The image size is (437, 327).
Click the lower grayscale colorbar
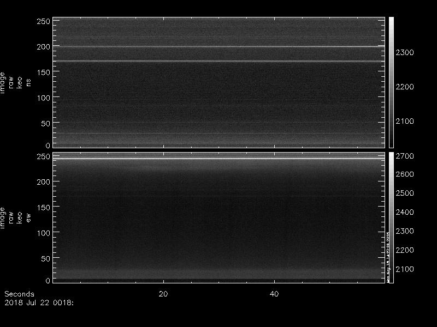coord(391,217)
